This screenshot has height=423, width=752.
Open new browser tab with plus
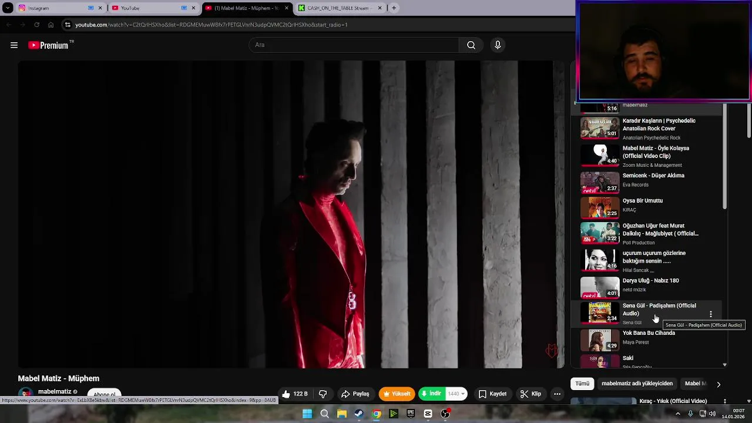[394, 8]
